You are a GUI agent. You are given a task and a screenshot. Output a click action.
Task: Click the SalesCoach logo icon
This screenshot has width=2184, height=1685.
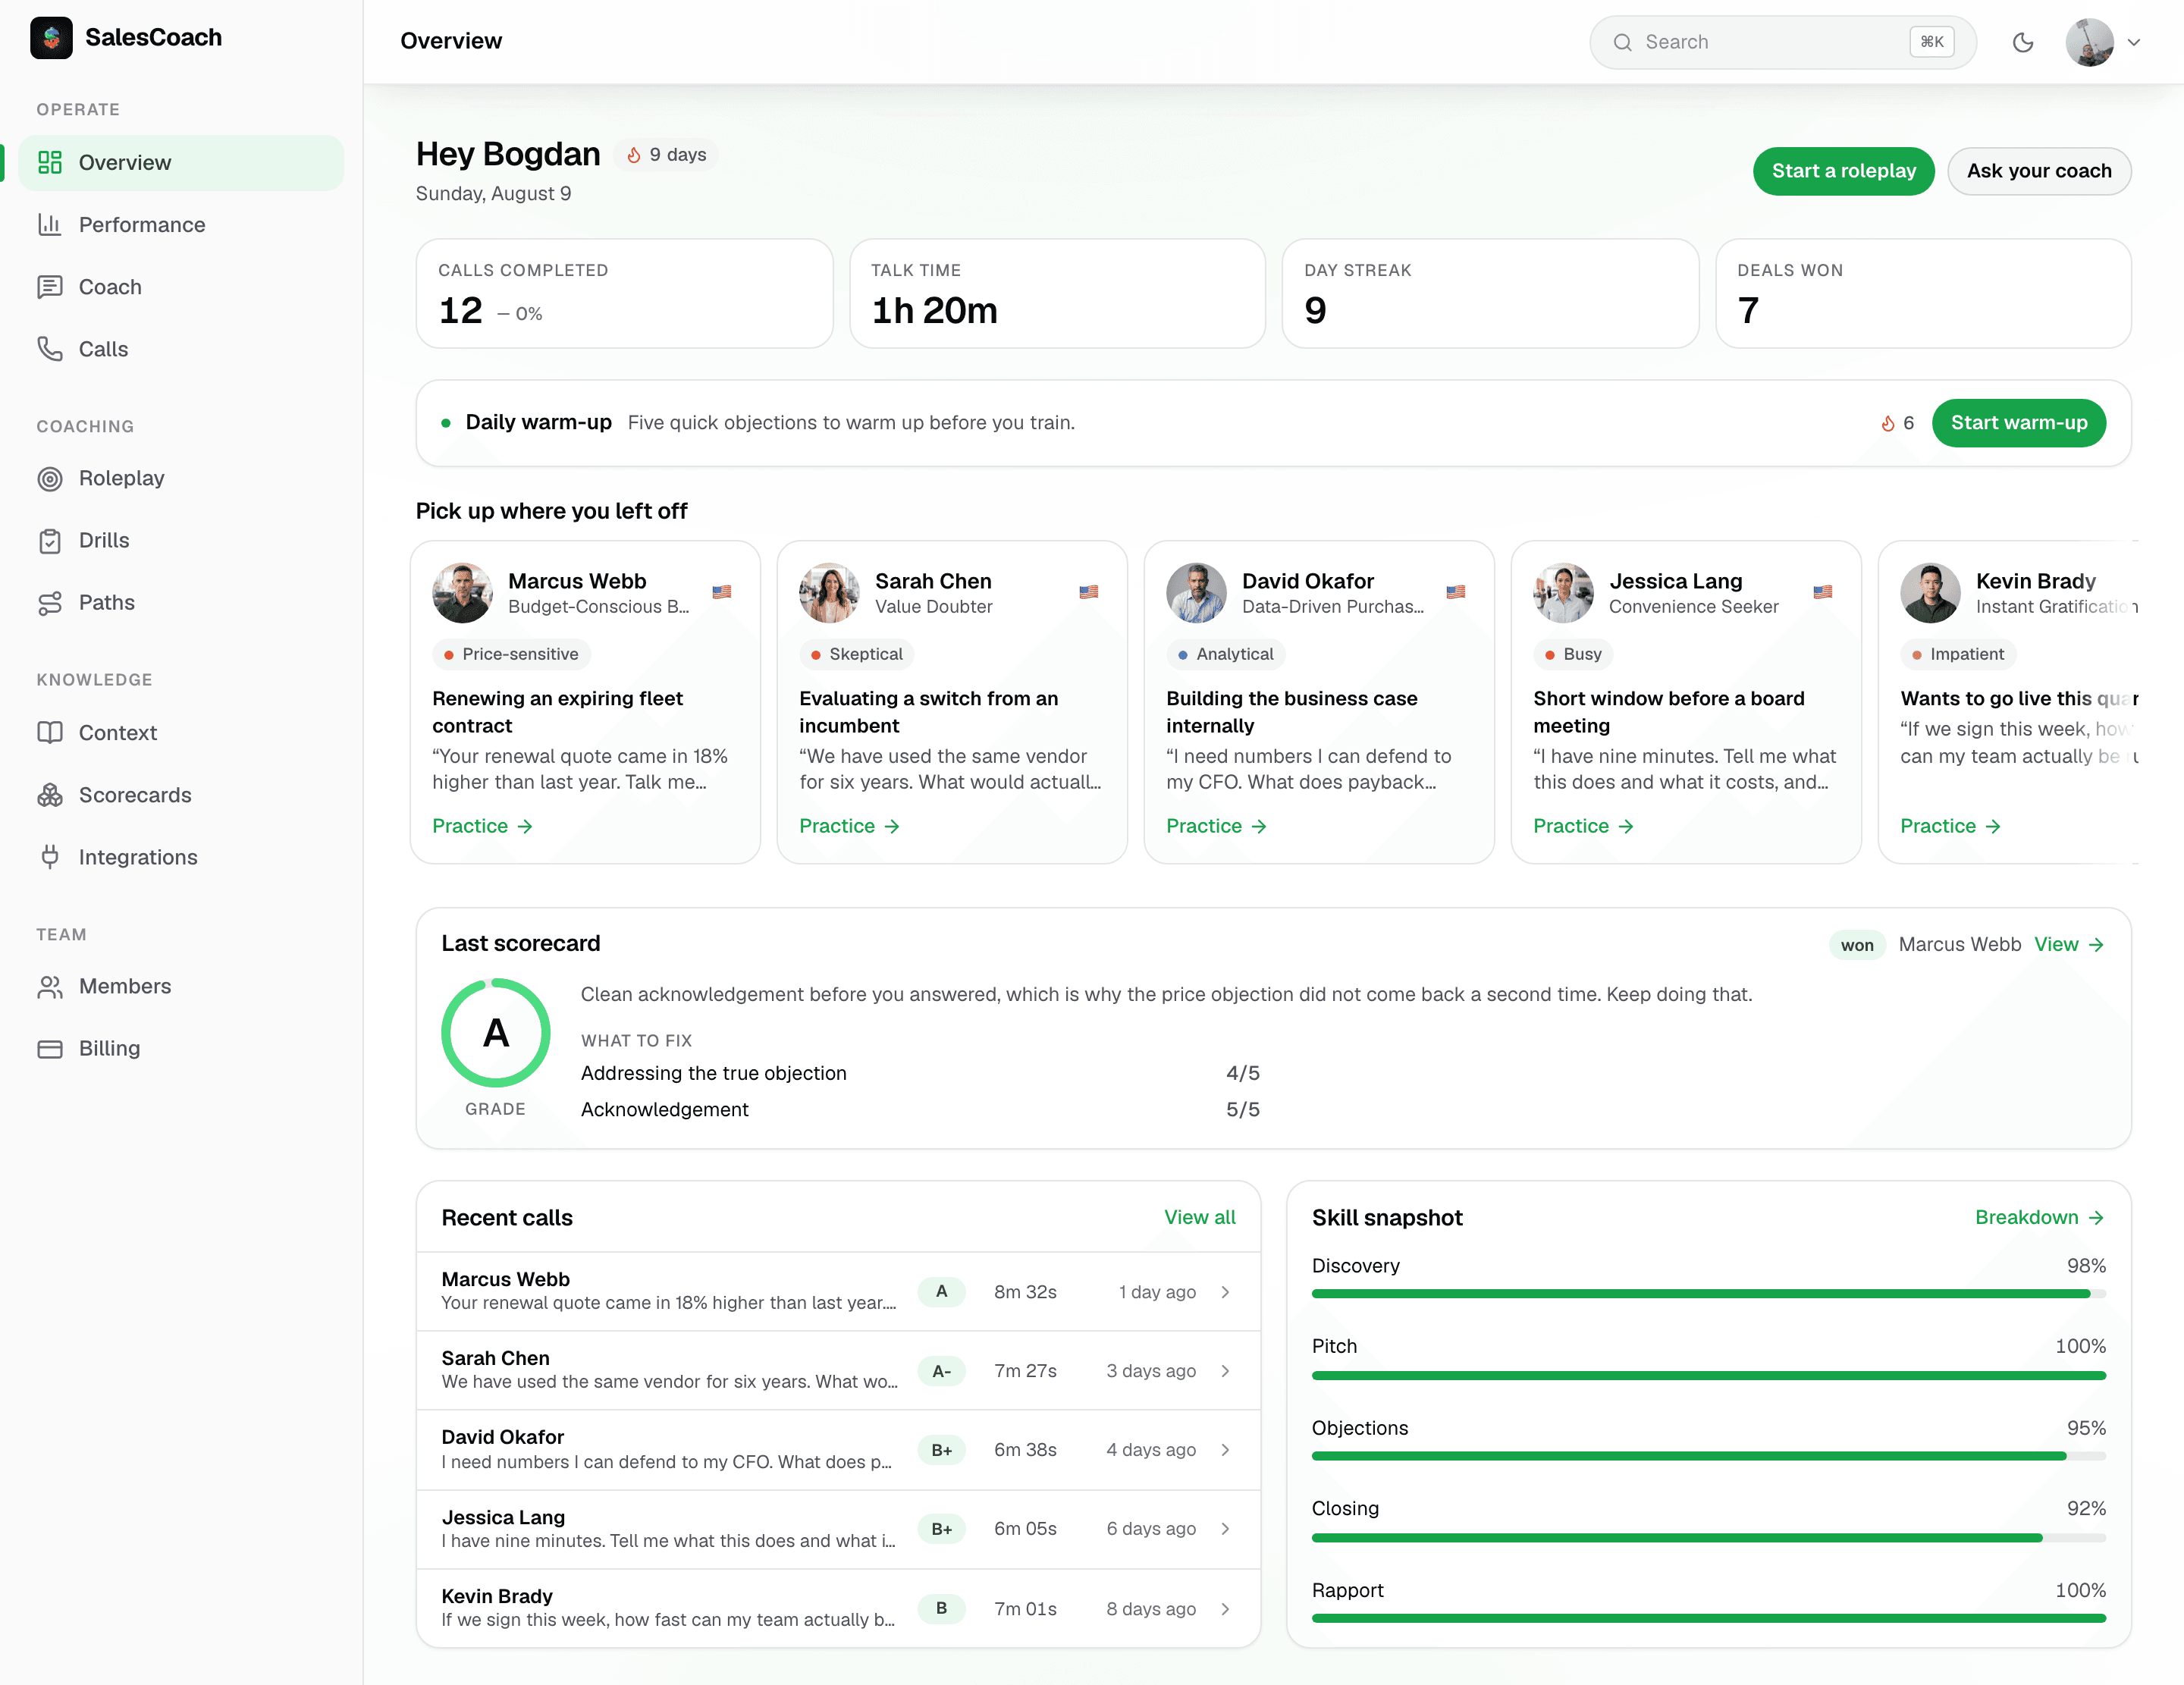[x=51, y=38]
